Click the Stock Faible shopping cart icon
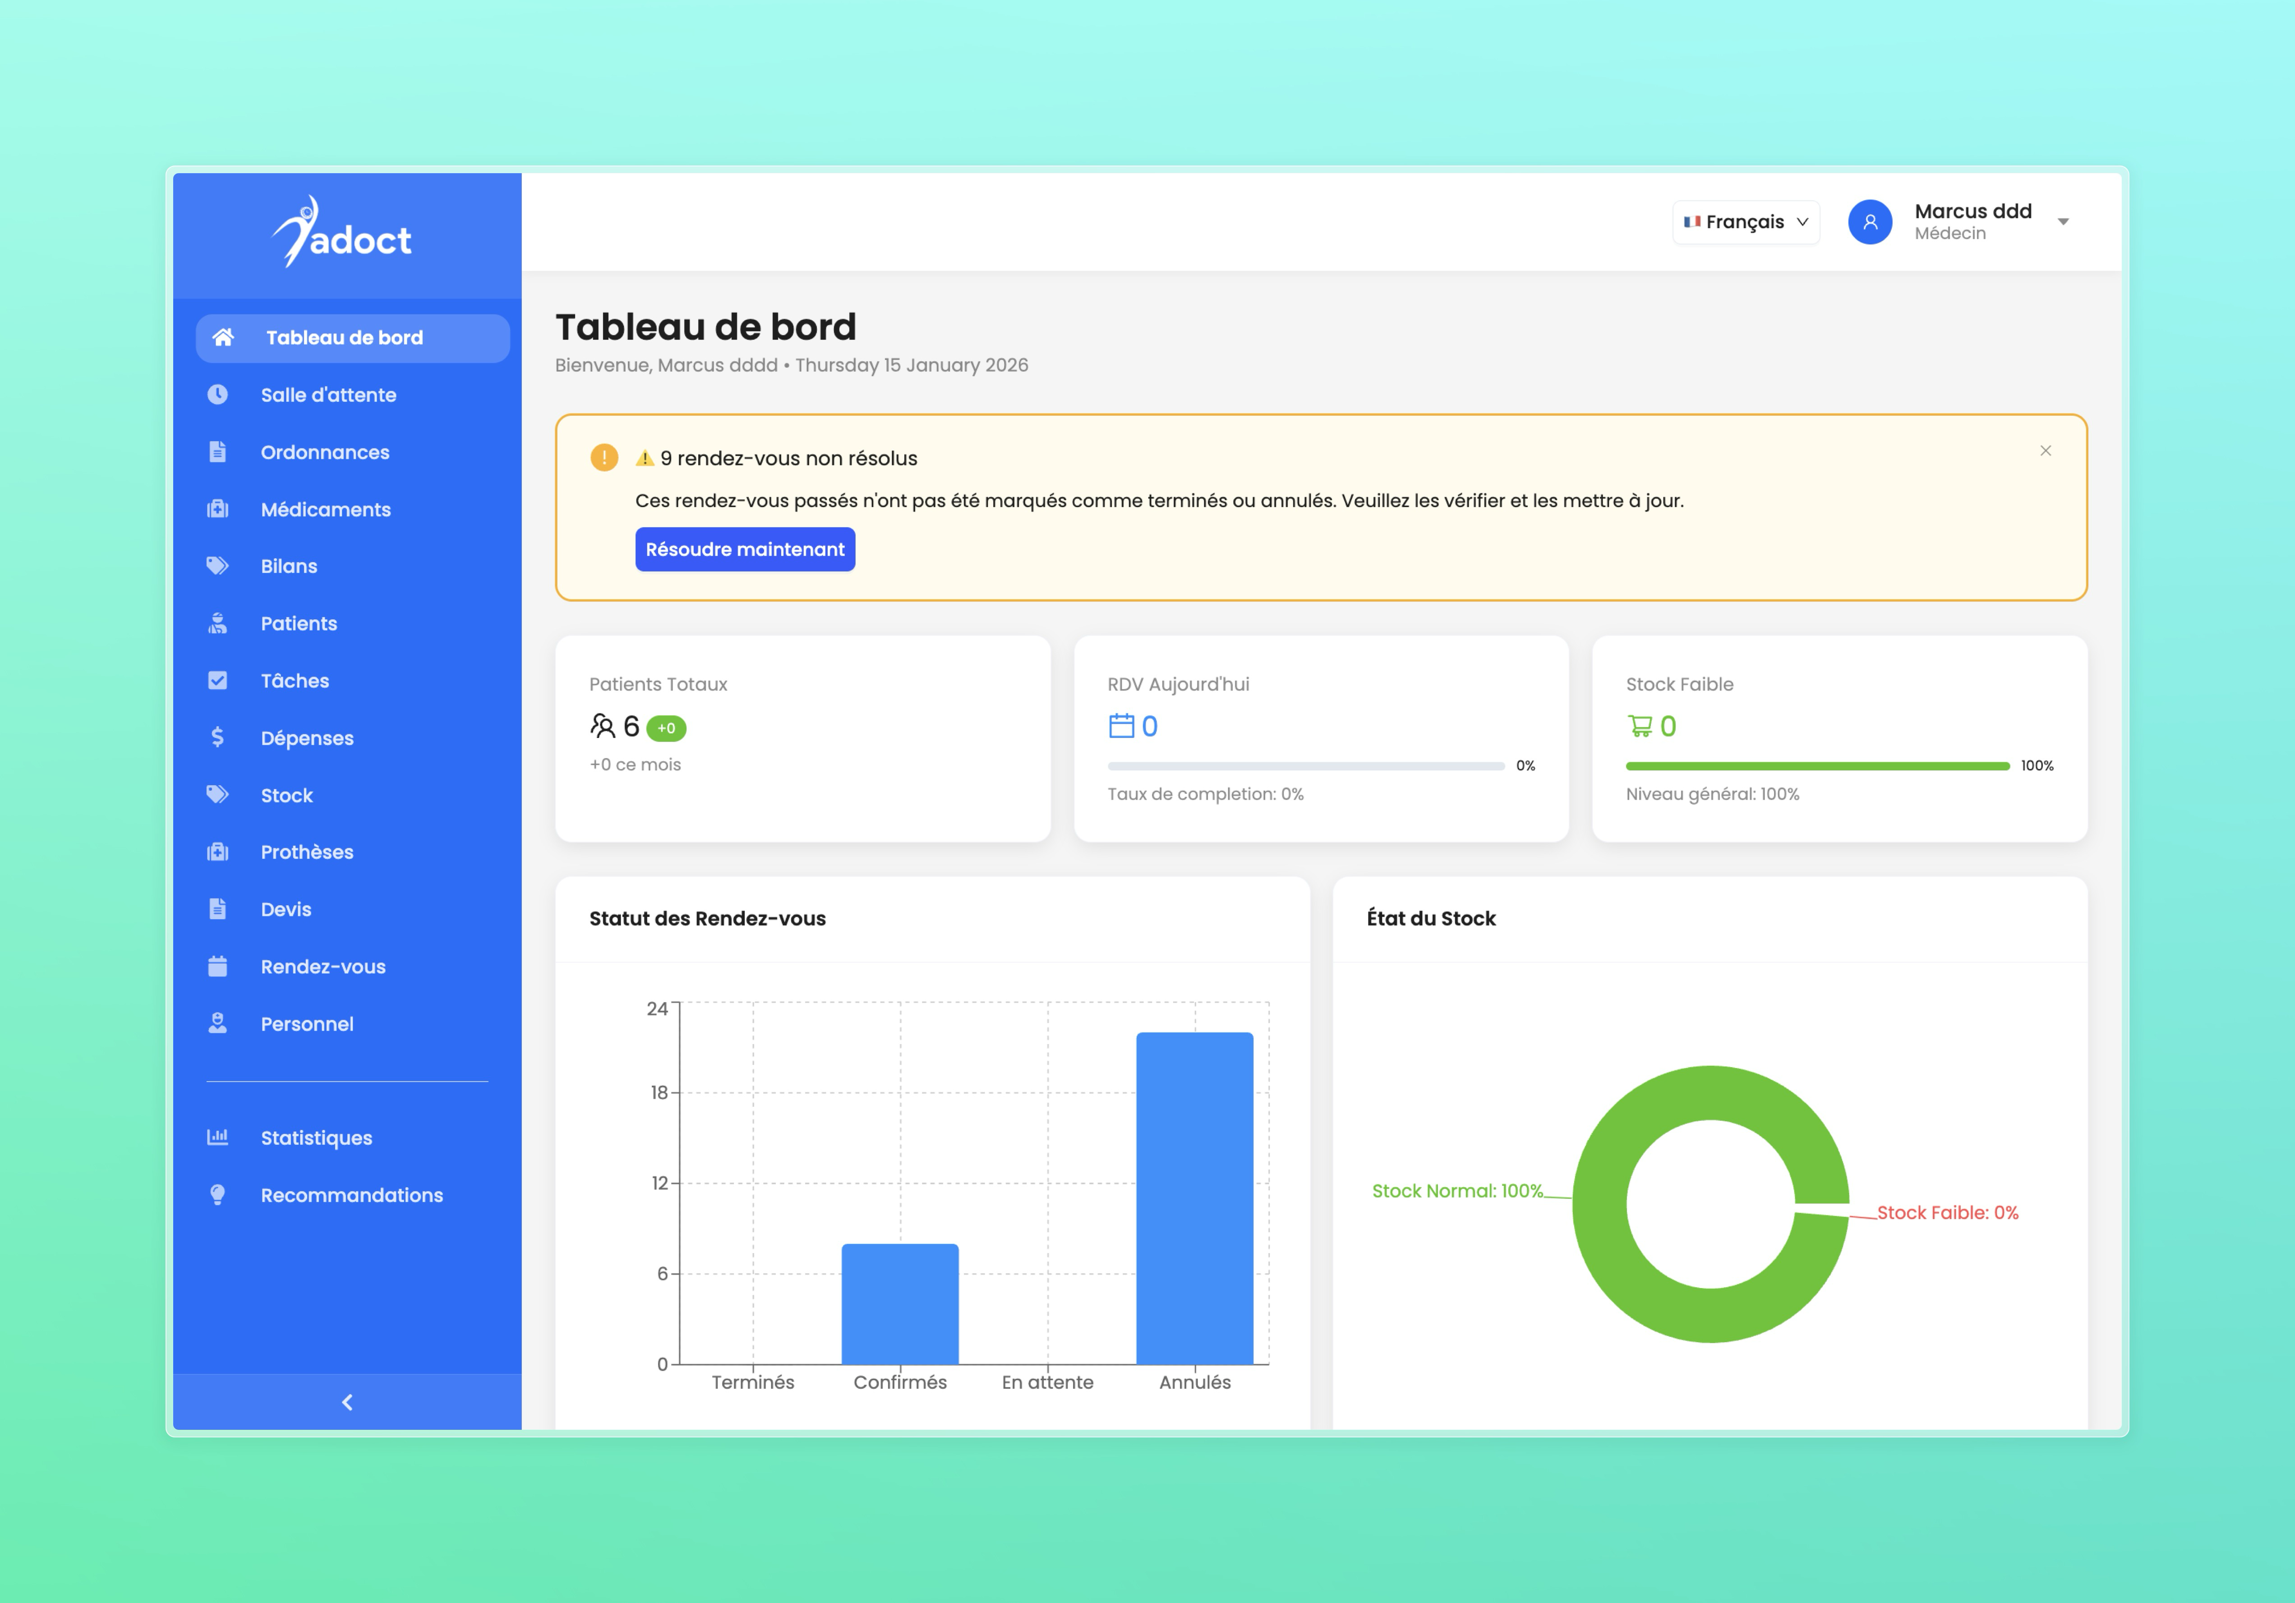This screenshot has width=2295, height=1603. [1641, 727]
